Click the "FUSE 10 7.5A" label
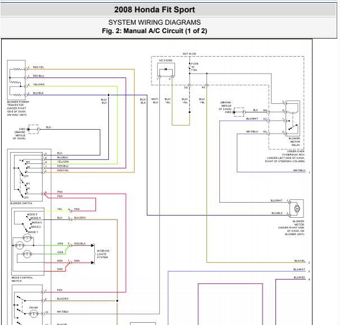This screenshot has height=325, width=340. click(x=195, y=67)
